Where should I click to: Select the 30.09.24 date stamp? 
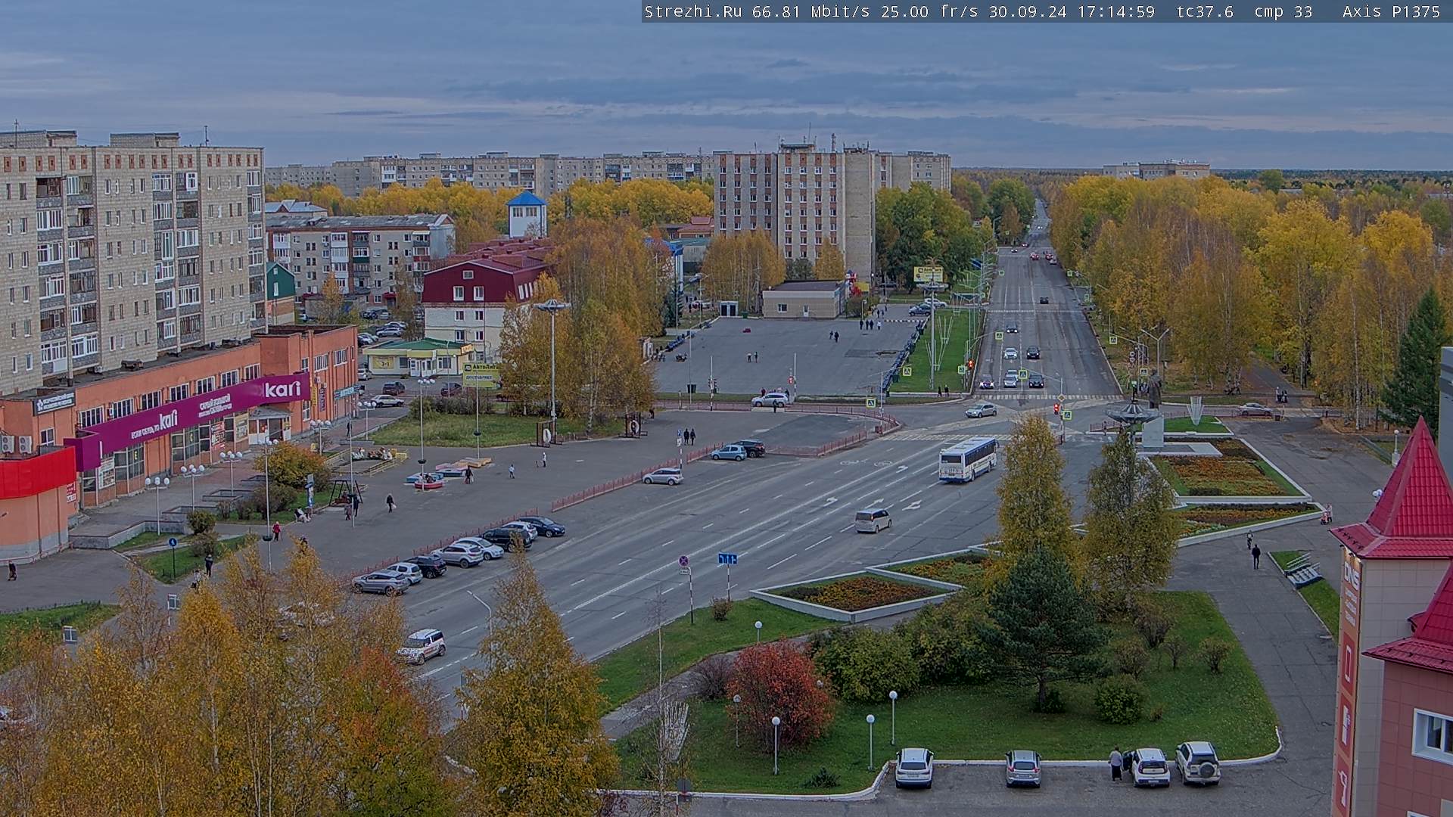[1028, 11]
